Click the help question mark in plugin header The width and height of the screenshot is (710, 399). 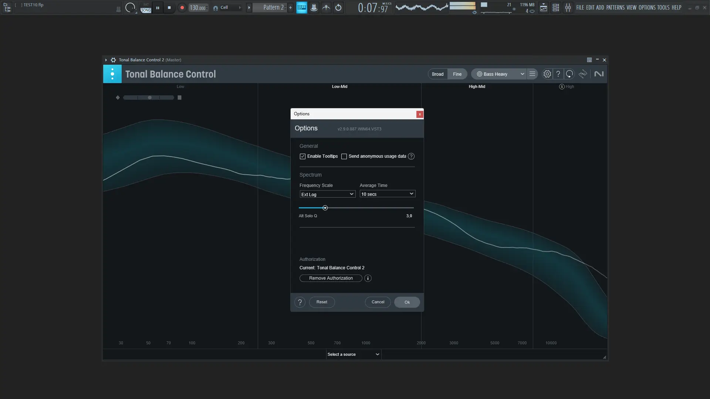[x=558, y=74]
